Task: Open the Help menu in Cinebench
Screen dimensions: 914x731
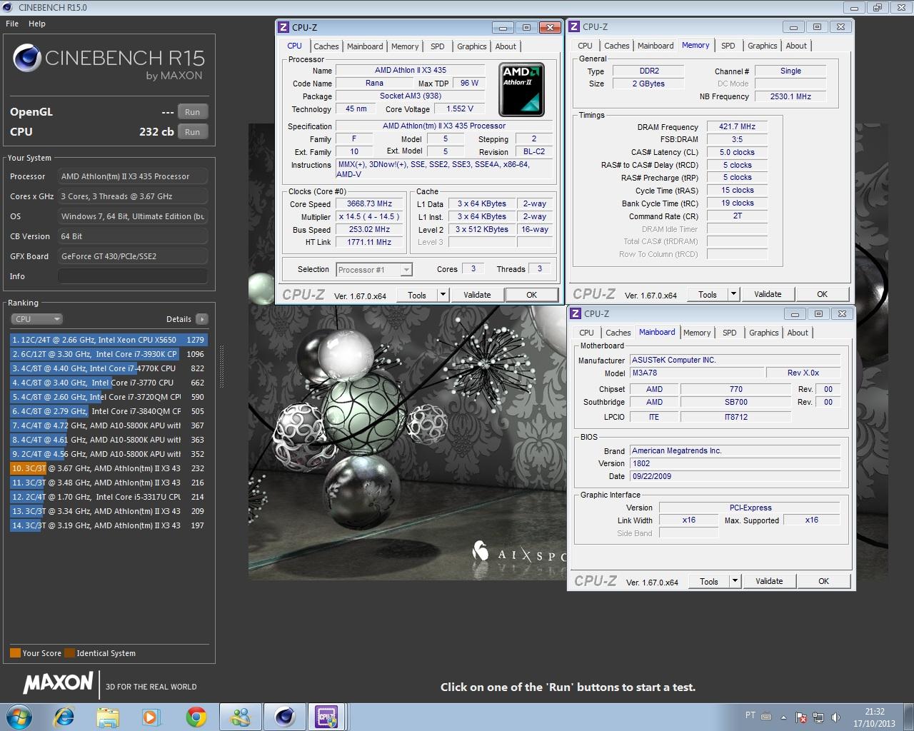Action: point(37,24)
